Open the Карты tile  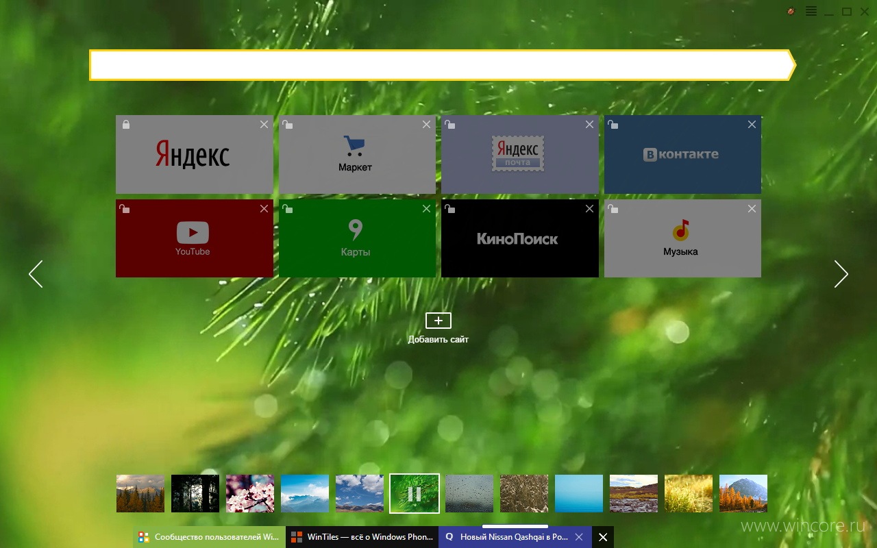tap(357, 238)
